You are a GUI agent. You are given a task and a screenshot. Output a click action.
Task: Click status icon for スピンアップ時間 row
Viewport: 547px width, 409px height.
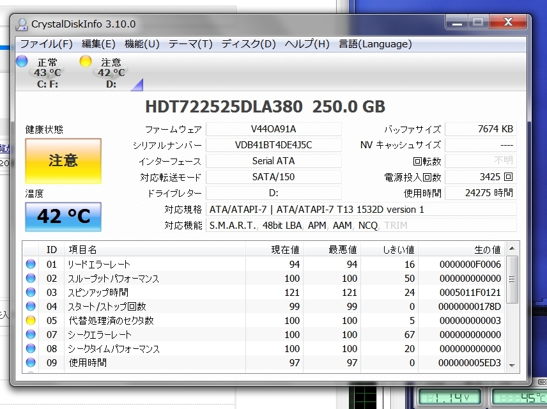(x=31, y=293)
